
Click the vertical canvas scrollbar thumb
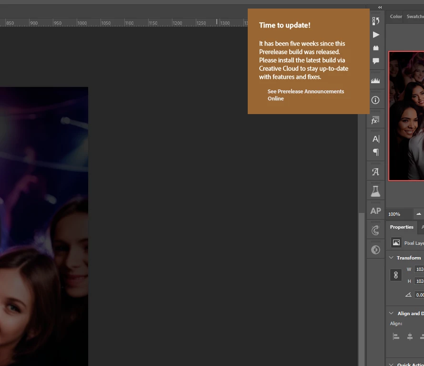pyautogui.click(x=361, y=289)
